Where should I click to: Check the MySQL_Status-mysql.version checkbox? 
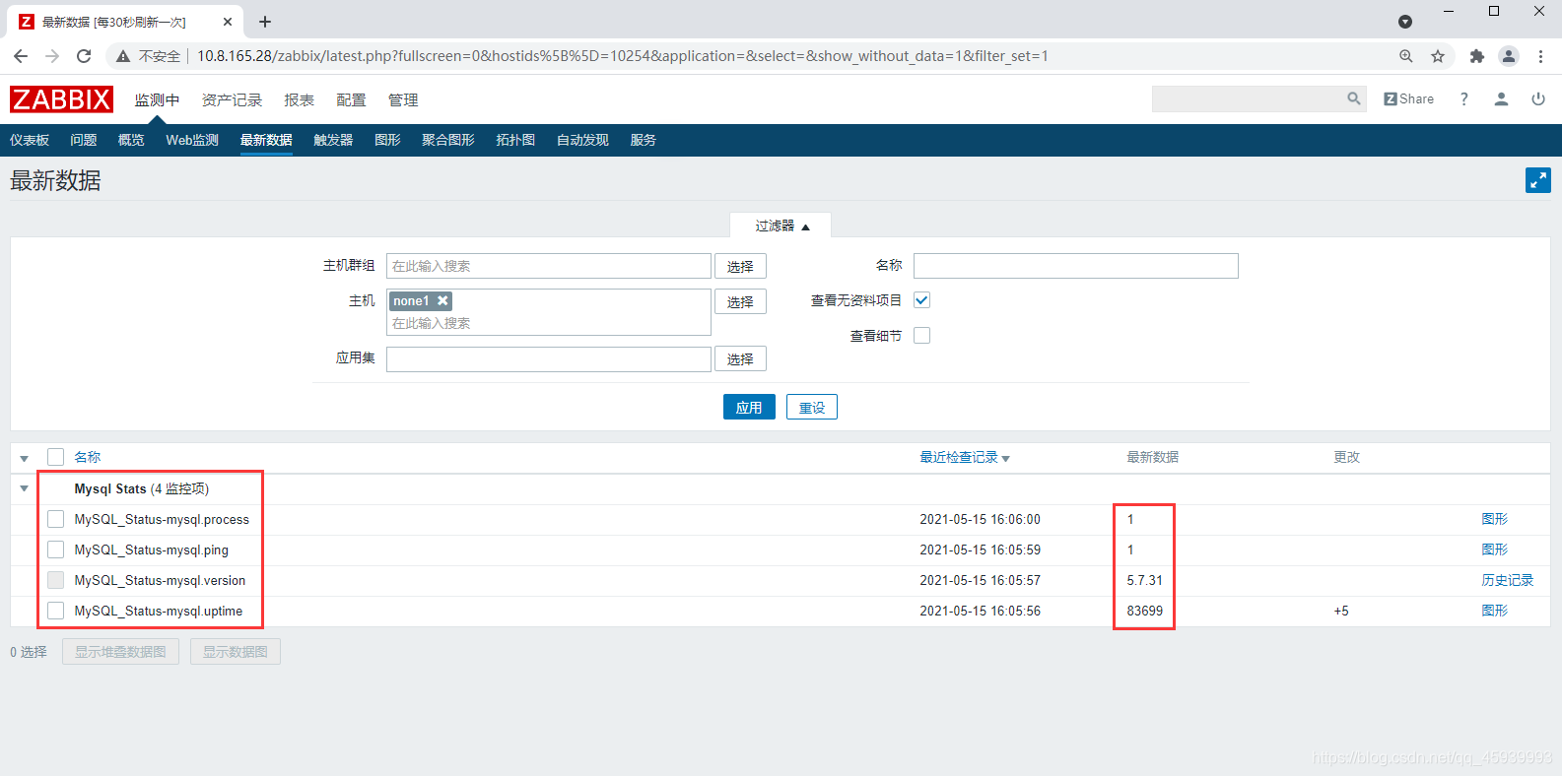[x=55, y=580]
